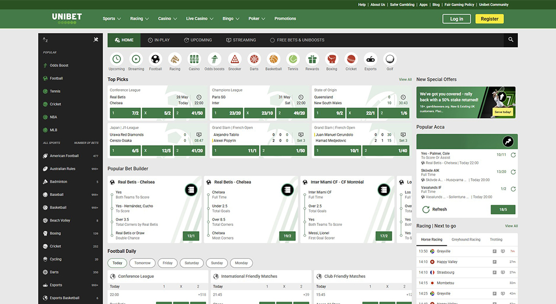The height and width of the screenshot is (304, 556).
Task: Select the Tennis ball icon shortcut
Action: click(x=293, y=59)
